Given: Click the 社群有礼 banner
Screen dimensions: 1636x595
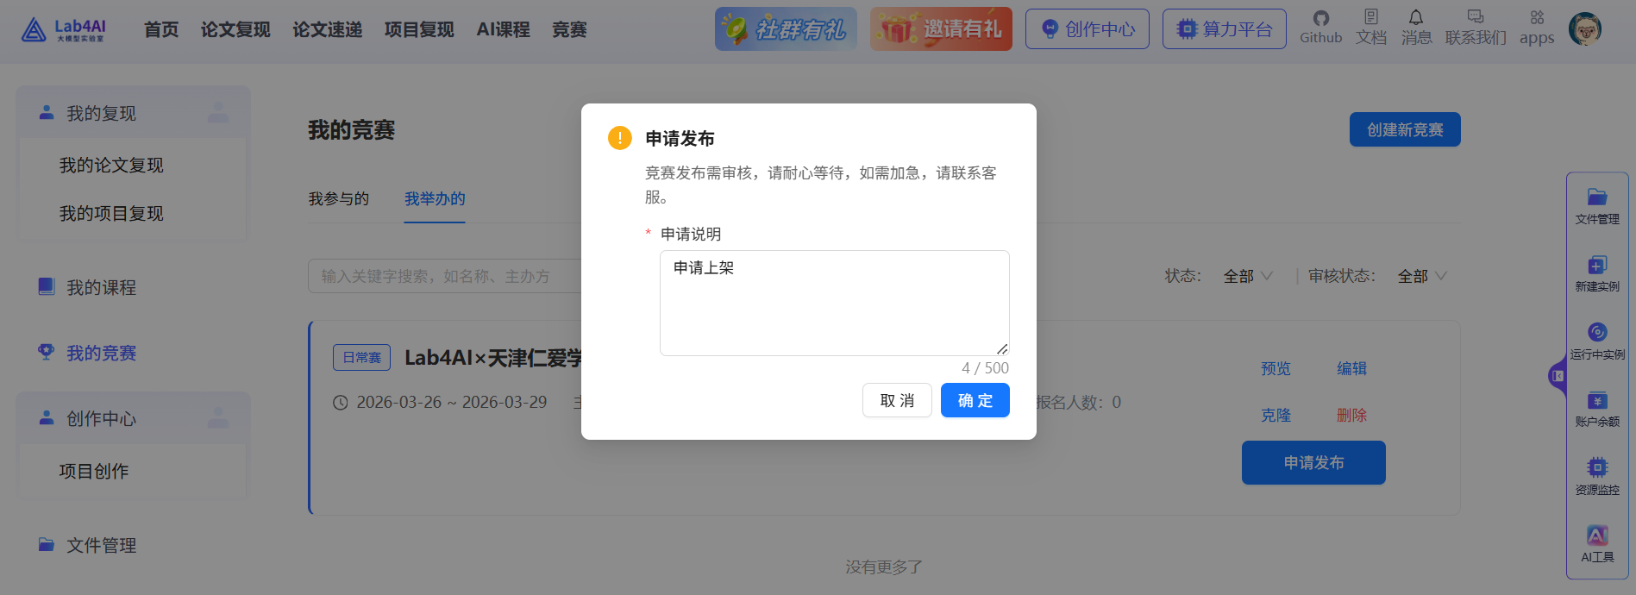Looking at the screenshot, I should (786, 29).
